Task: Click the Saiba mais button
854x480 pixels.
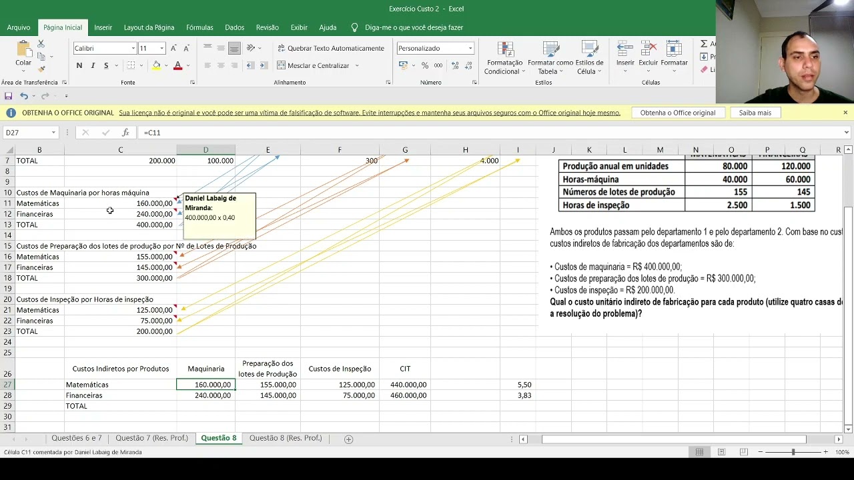Action: point(755,113)
